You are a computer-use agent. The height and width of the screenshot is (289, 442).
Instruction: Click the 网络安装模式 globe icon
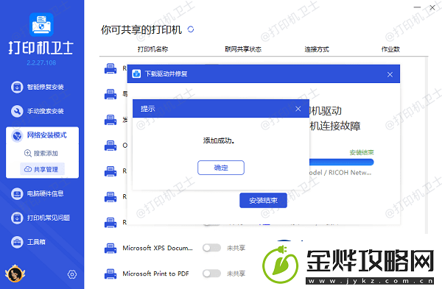[17, 135]
